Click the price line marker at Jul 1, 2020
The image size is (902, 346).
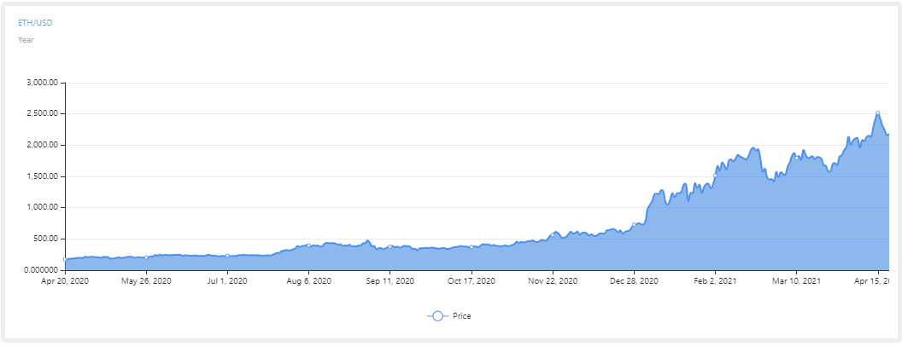(227, 256)
